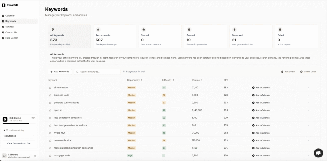
Task: Click the Add Keywords button
Action: tap(60, 72)
